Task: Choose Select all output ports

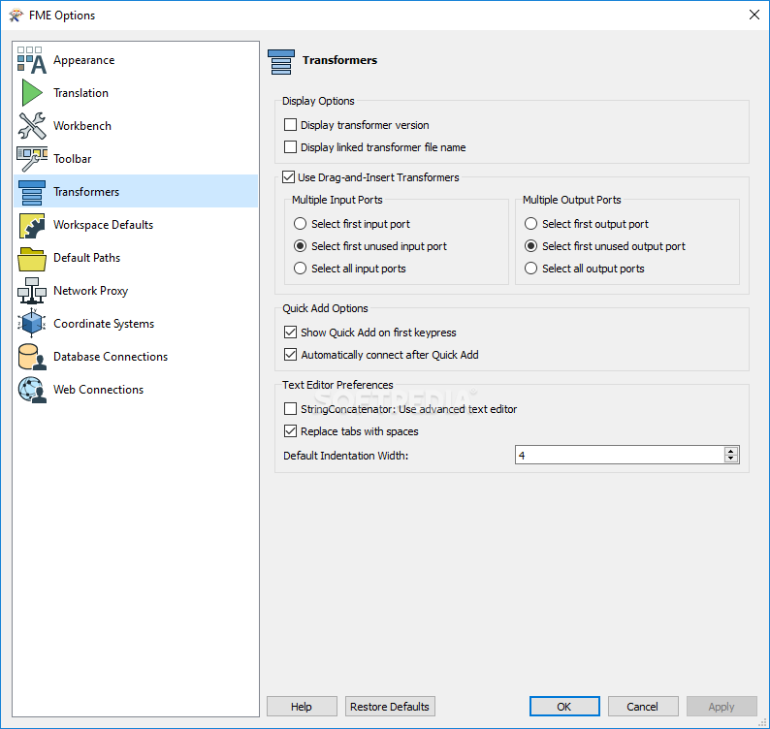Action: click(530, 268)
